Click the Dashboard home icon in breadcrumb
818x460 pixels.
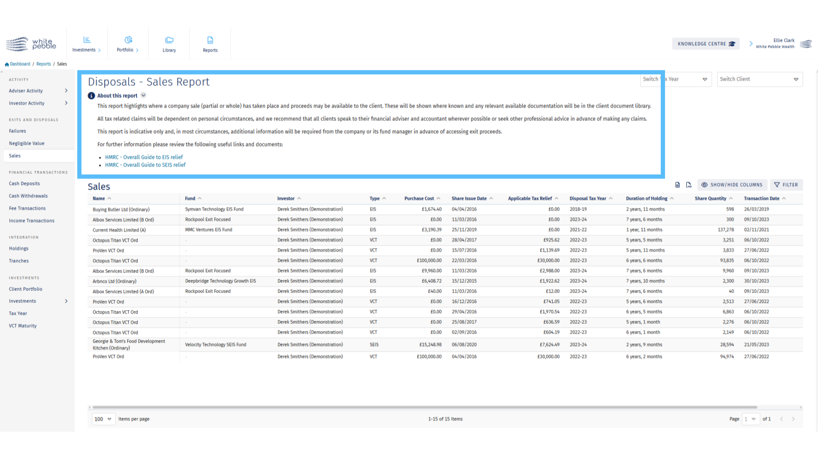[x=7, y=64]
